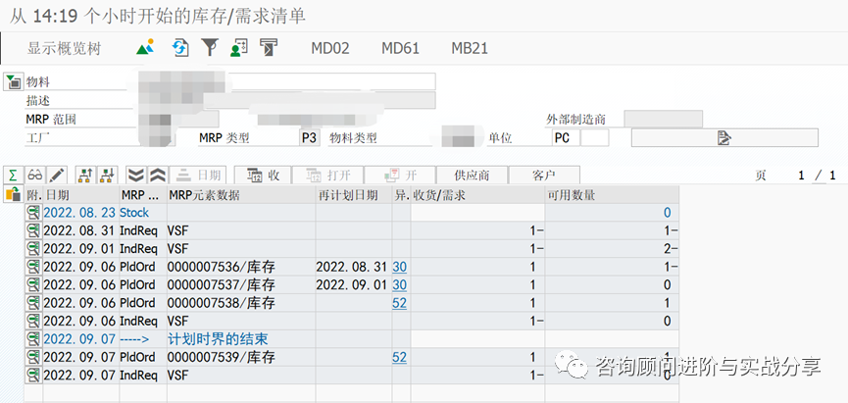The image size is (848, 403).
Task: Click the toolbar icon left of MD02
Action: [x=269, y=48]
